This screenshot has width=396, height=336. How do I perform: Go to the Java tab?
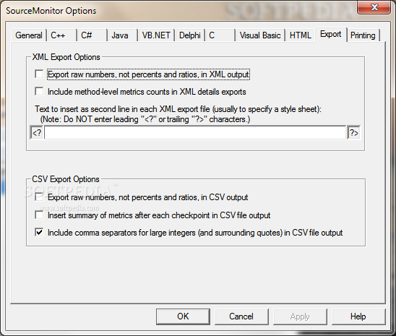point(123,35)
